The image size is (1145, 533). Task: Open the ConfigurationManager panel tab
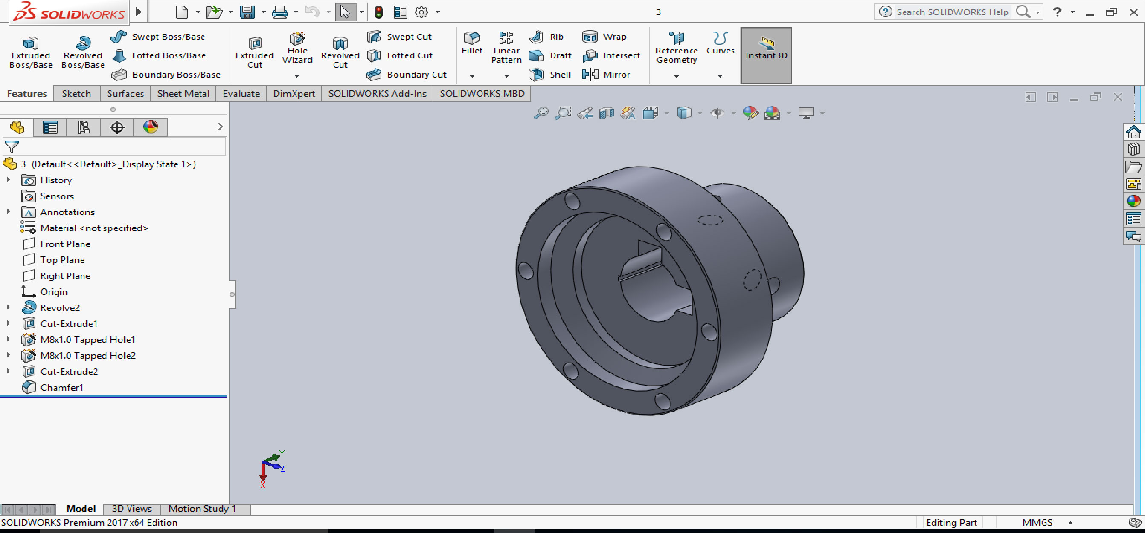(84, 127)
